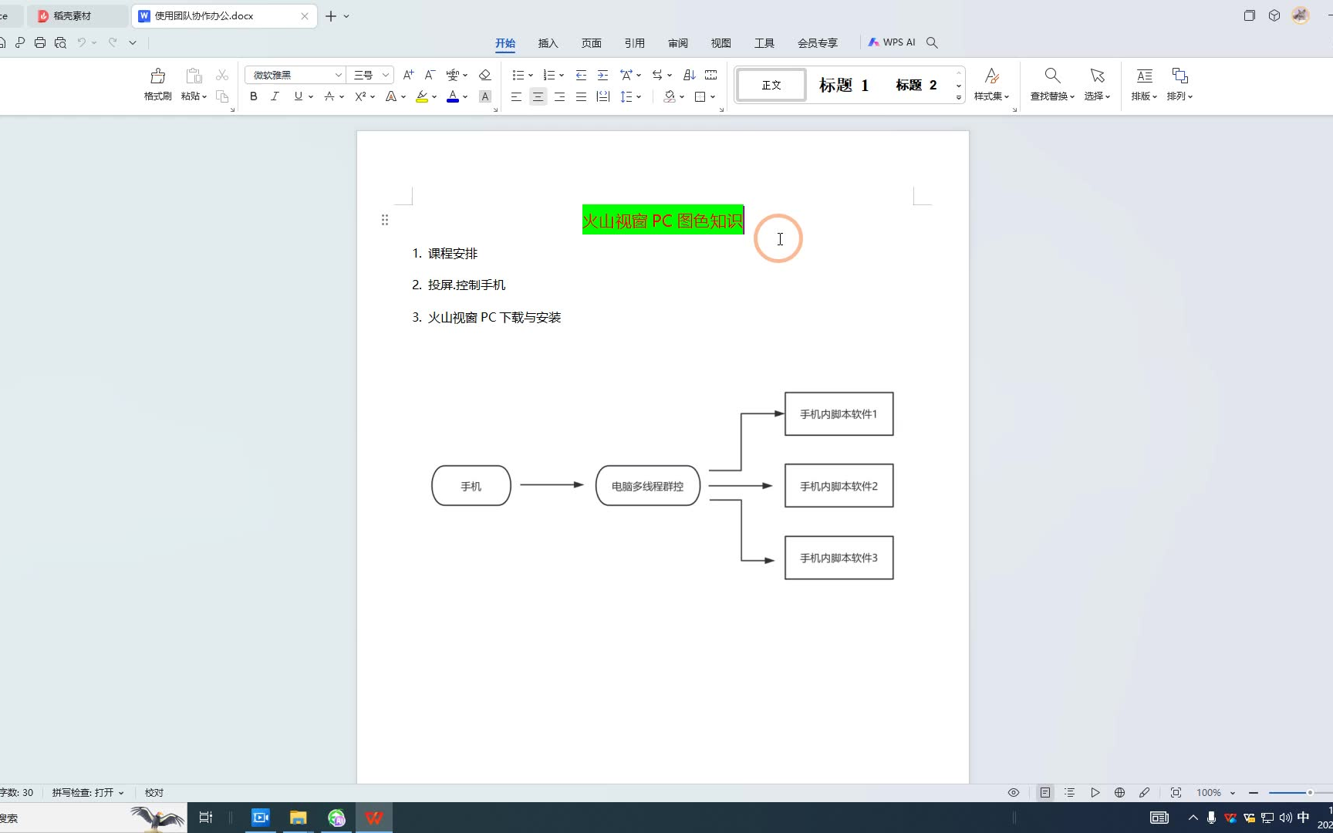This screenshot has height=833, width=1333.
Task: Toggle reading mode play icon
Action: click(1095, 792)
